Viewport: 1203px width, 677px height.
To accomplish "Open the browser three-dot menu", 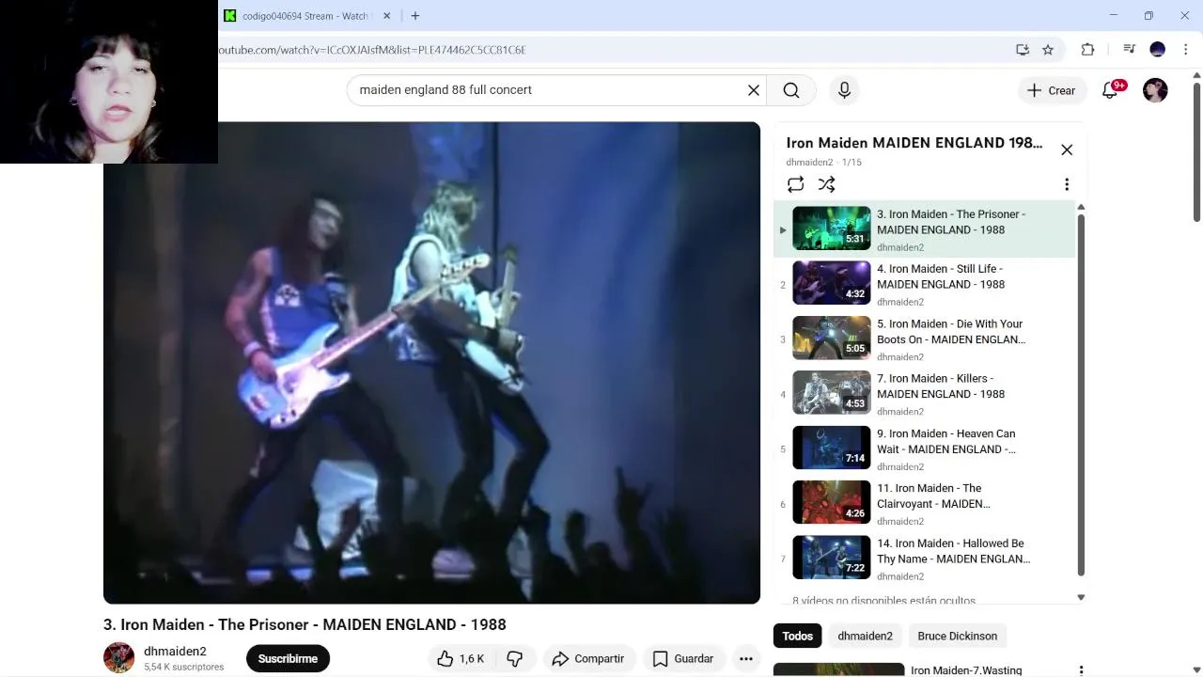I will click(x=1186, y=50).
